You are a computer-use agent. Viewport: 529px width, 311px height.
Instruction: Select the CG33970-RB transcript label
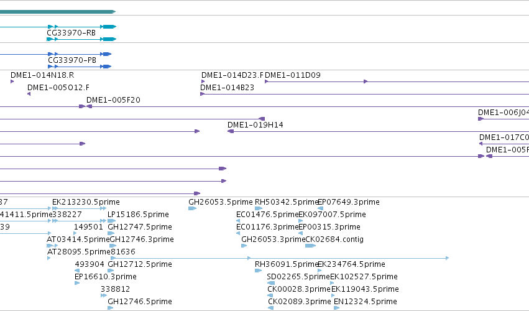click(x=71, y=33)
